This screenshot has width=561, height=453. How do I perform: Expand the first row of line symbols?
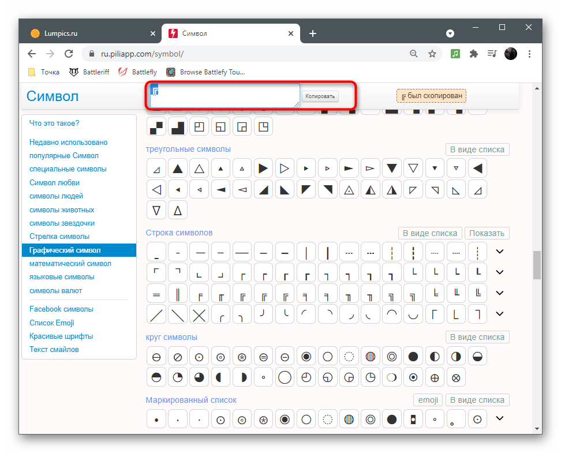pos(500,252)
